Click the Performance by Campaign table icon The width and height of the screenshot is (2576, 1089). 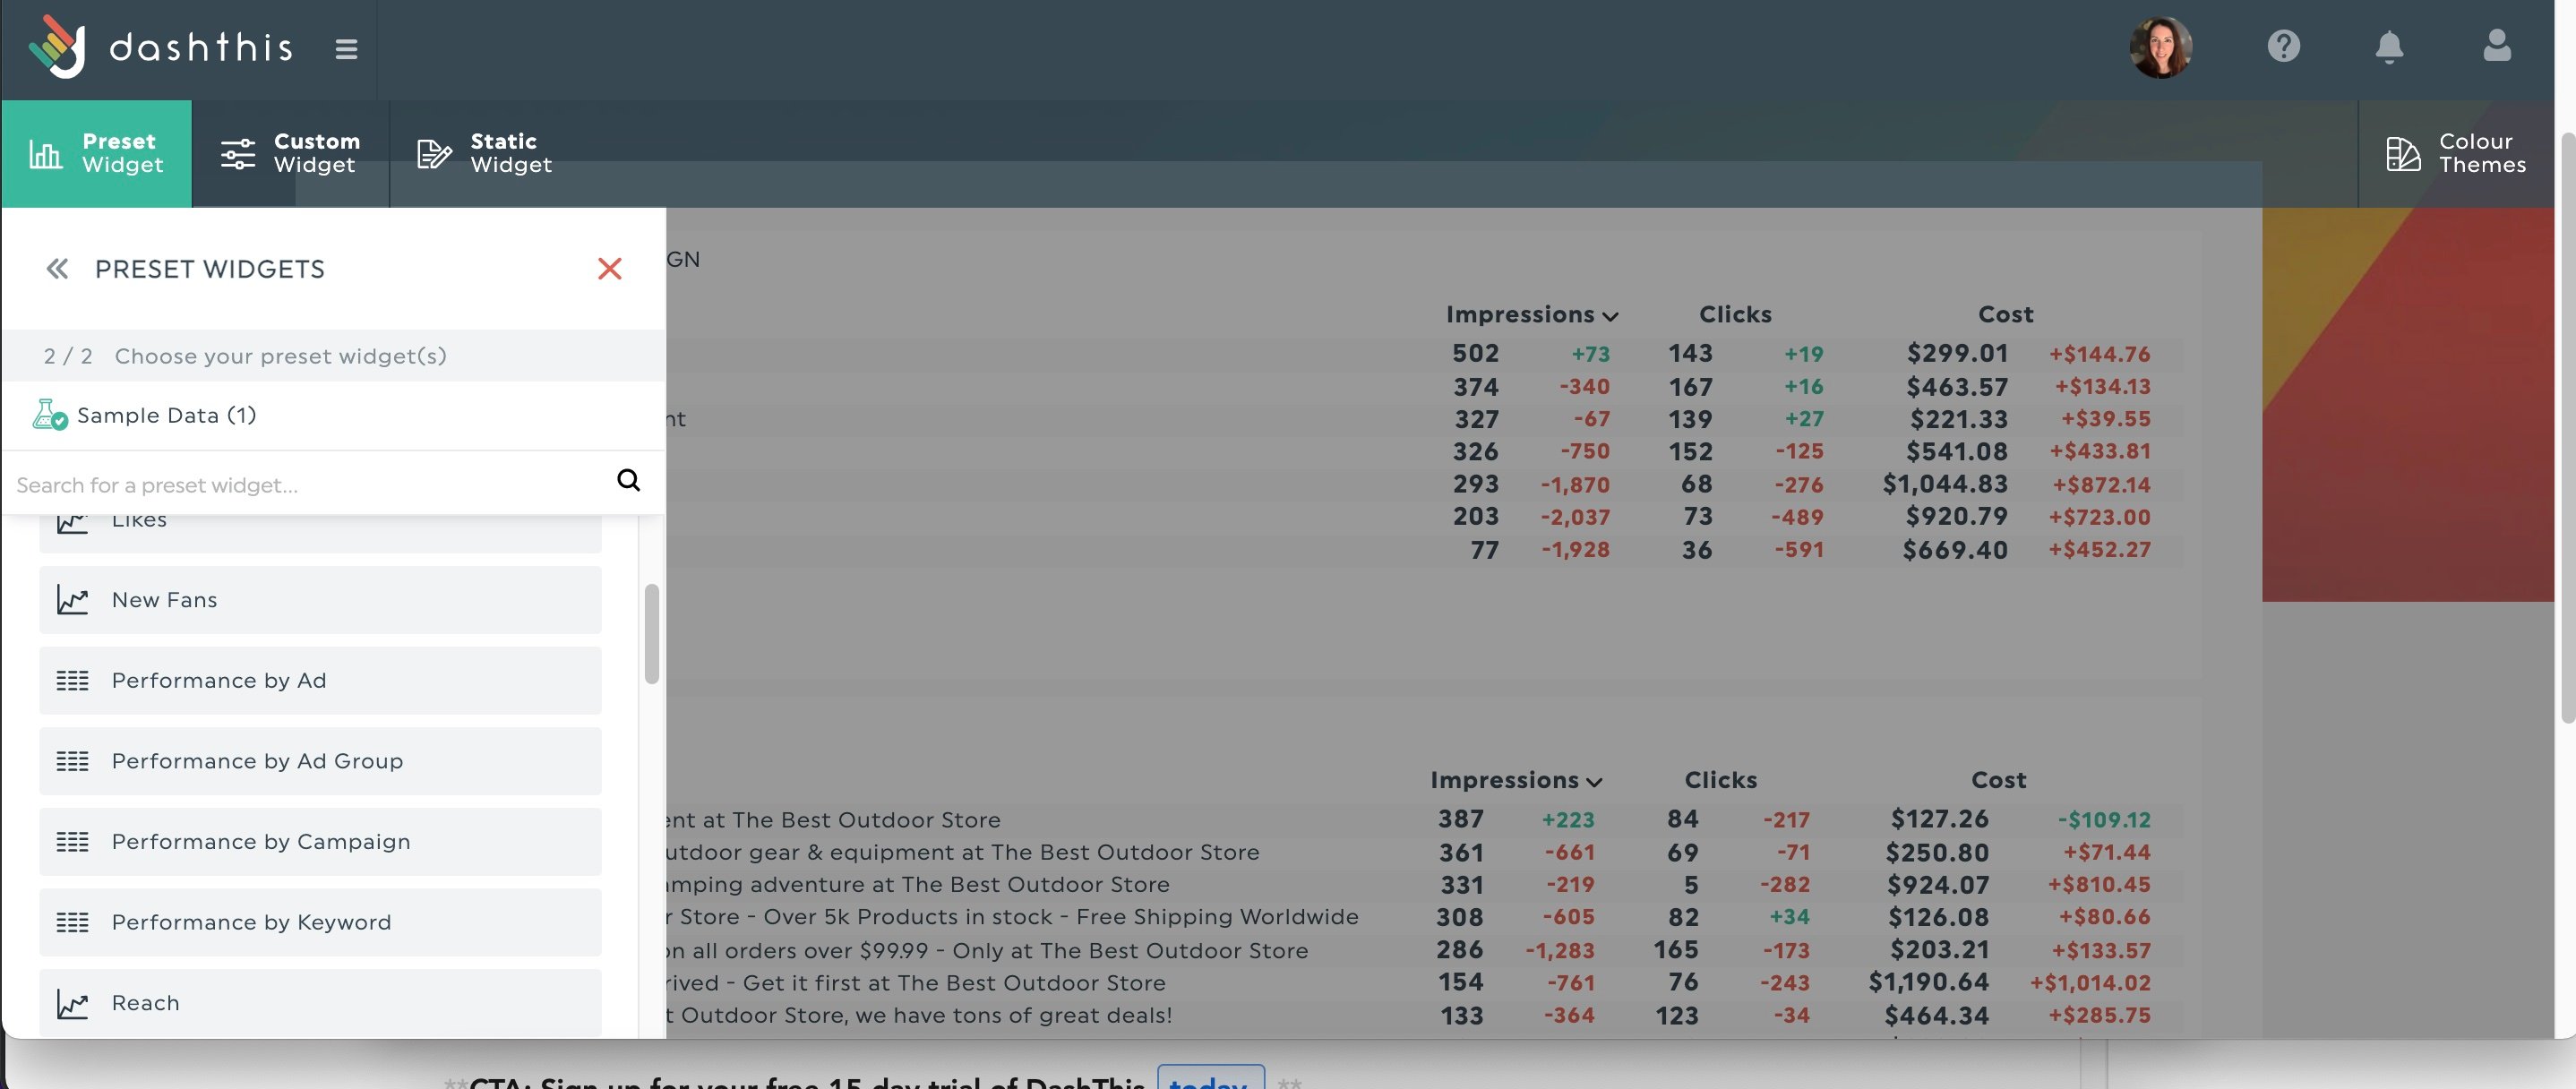(72, 842)
